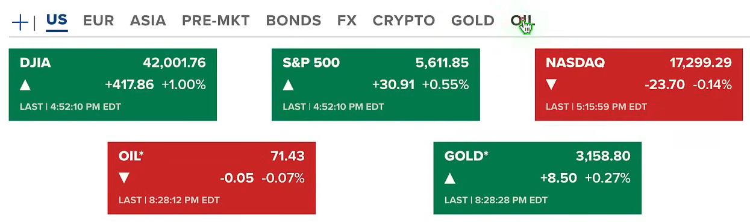The width and height of the screenshot is (750, 223).
Task: Open the DJIA quote tile
Action: [x=113, y=85]
